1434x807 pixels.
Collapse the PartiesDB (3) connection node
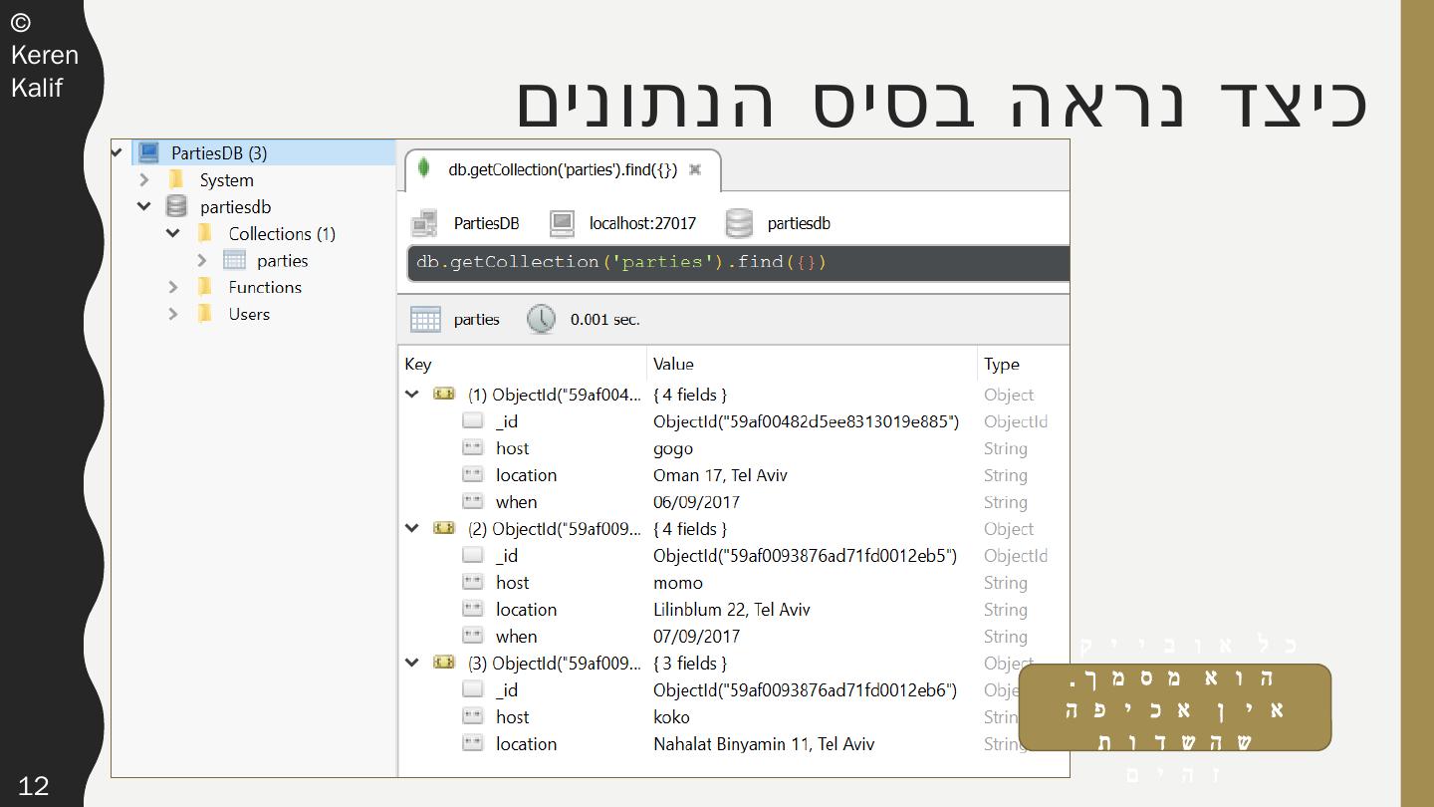click(x=117, y=152)
